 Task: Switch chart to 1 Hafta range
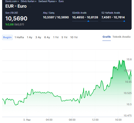[19, 37]
